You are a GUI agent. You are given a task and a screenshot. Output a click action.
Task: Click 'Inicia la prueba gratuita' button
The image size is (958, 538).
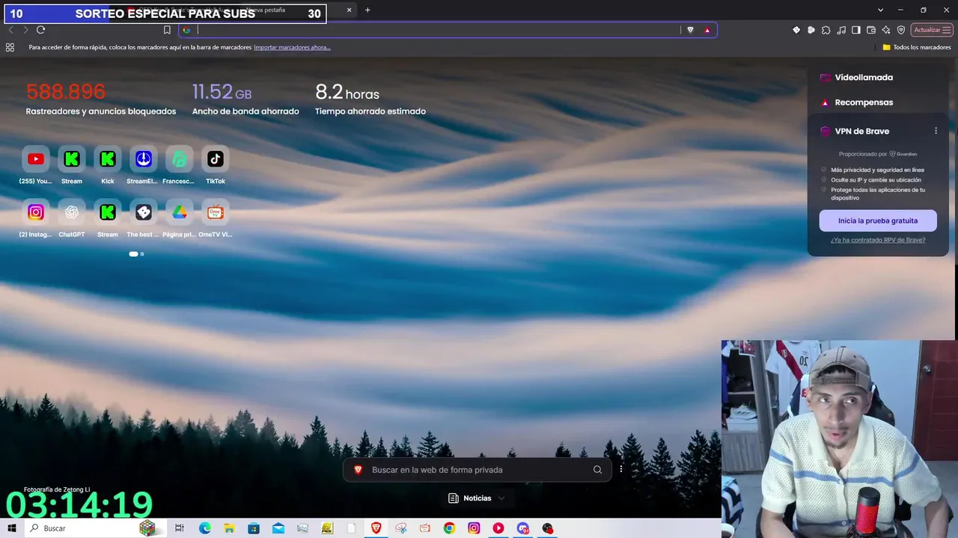click(878, 220)
